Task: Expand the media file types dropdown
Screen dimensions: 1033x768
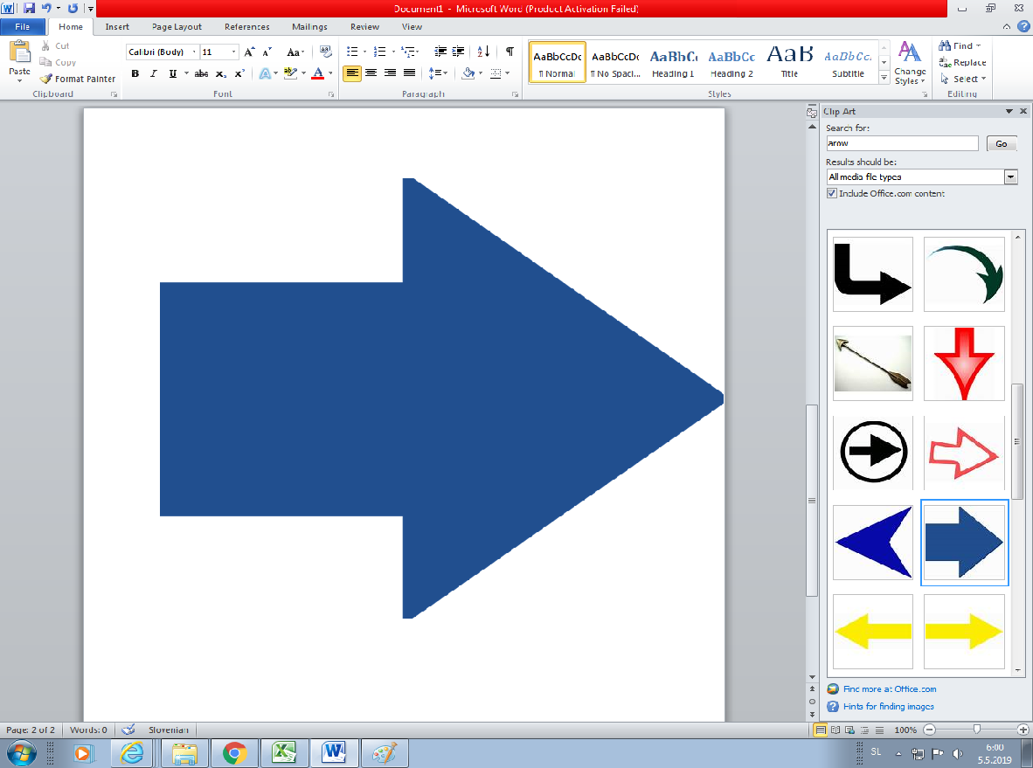Action: pyautogui.click(x=1010, y=177)
